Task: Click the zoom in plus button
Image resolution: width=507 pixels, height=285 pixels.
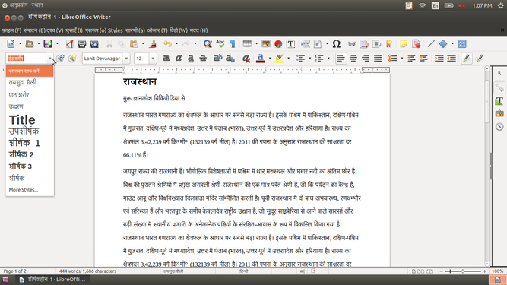Action: [x=484, y=271]
